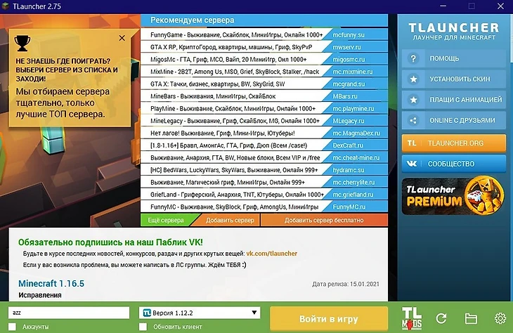Image resolution: width=513 pixels, height=333 pixels.
Task: Select the MineLegacy server row
Action: click(x=264, y=121)
